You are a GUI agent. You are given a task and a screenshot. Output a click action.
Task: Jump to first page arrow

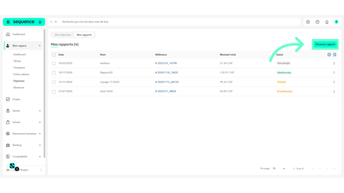tap(313, 169)
